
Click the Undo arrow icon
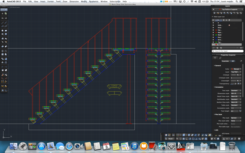(x=2, y=18)
